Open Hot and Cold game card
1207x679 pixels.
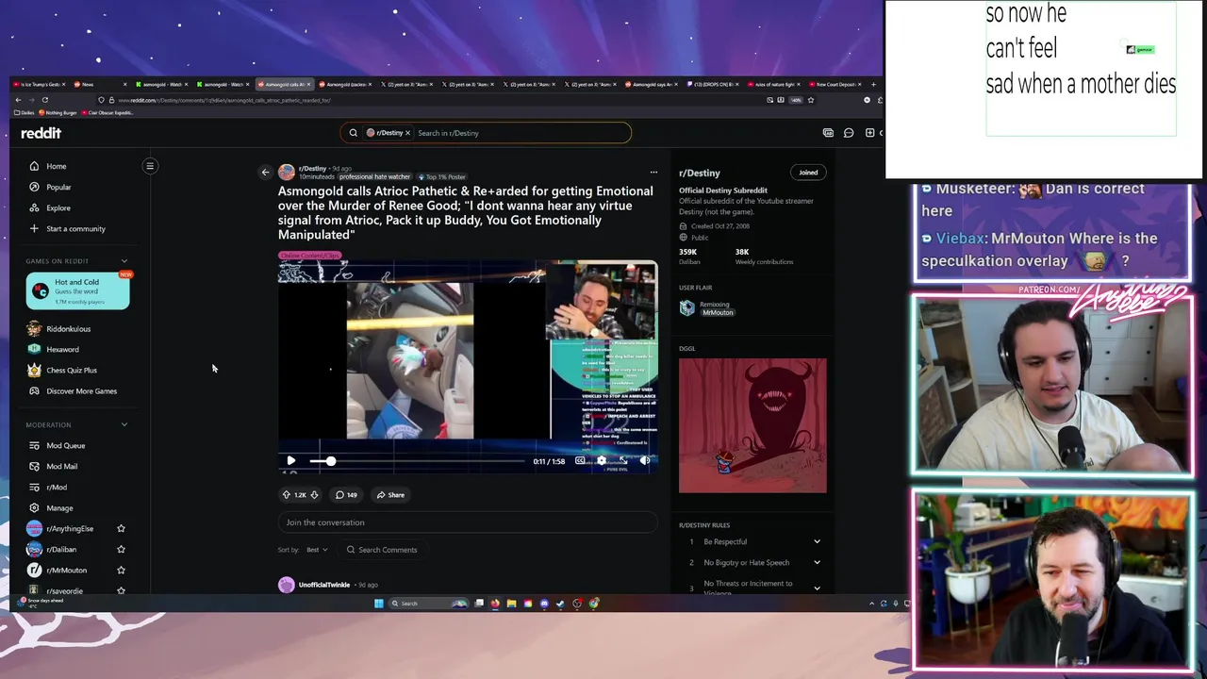click(x=77, y=291)
